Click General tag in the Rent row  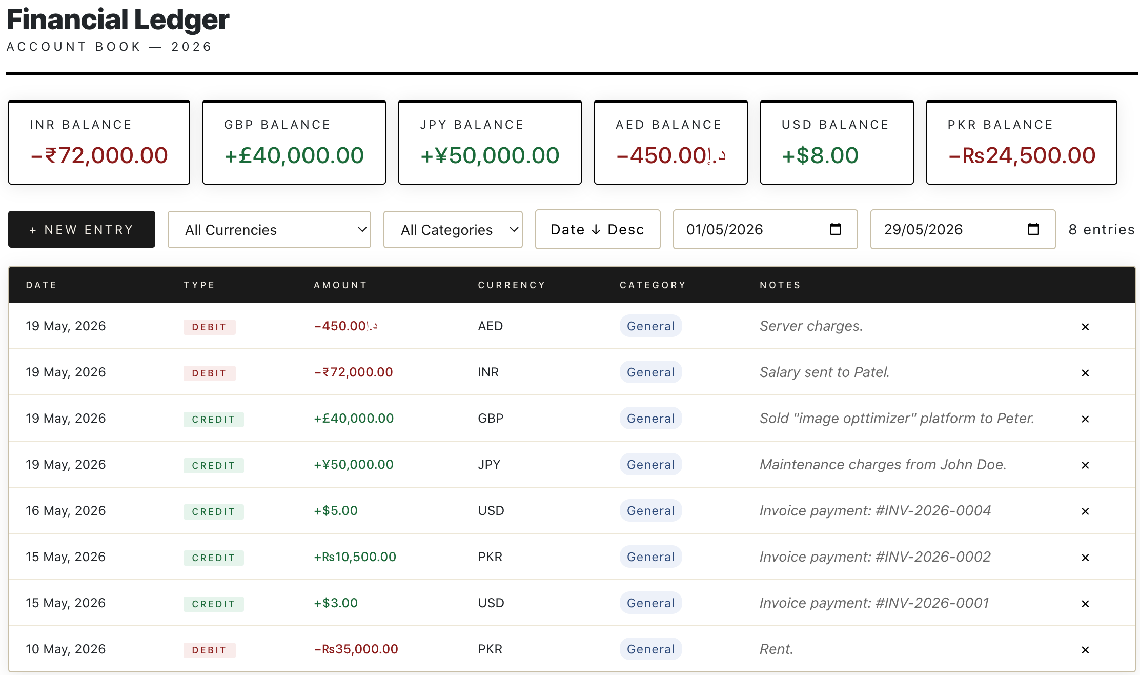(x=650, y=649)
